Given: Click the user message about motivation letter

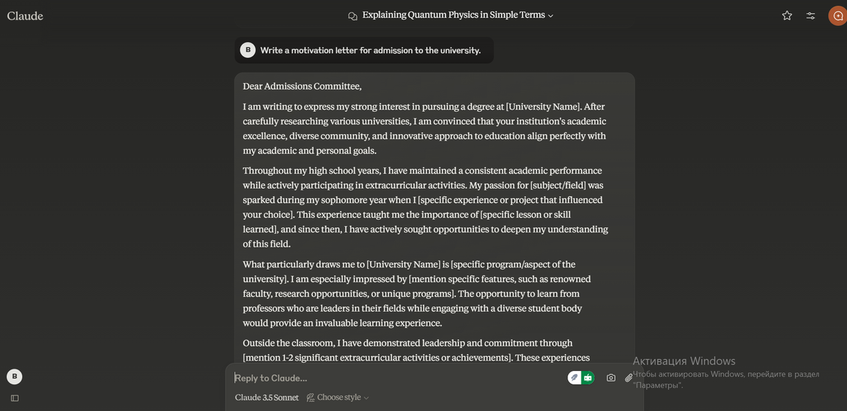Looking at the screenshot, I should [370, 50].
